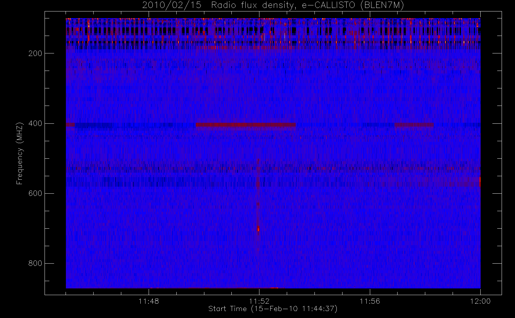Click the '800' frequency tick label

tap(35, 263)
